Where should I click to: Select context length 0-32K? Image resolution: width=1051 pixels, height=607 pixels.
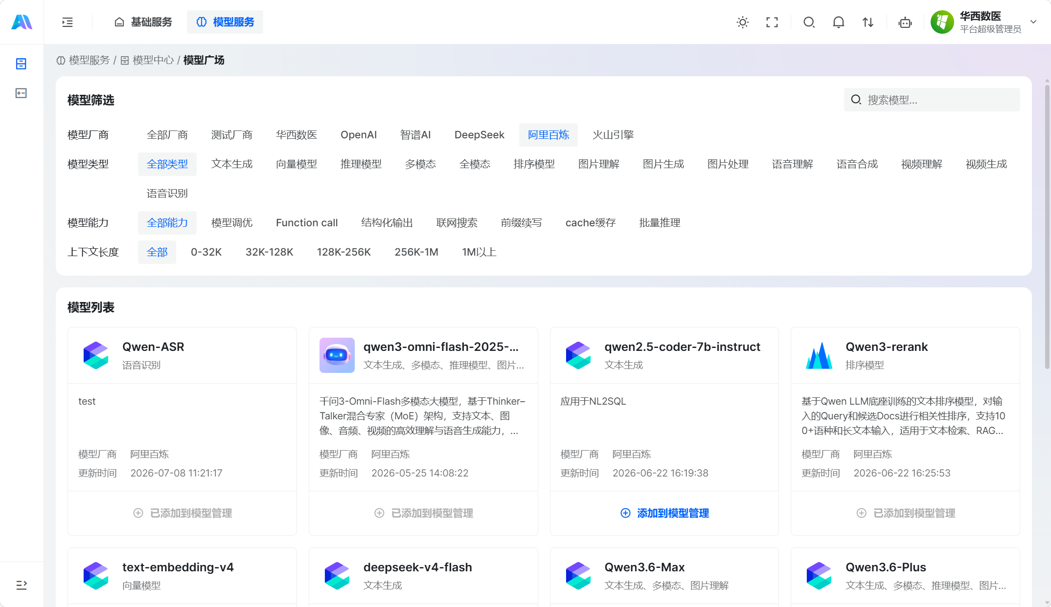206,252
